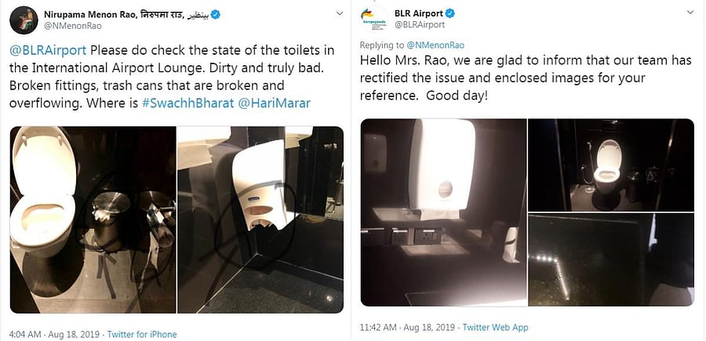Click the verified badge beside BLR Airport
The width and height of the screenshot is (706, 341).
click(x=449, y=13)
